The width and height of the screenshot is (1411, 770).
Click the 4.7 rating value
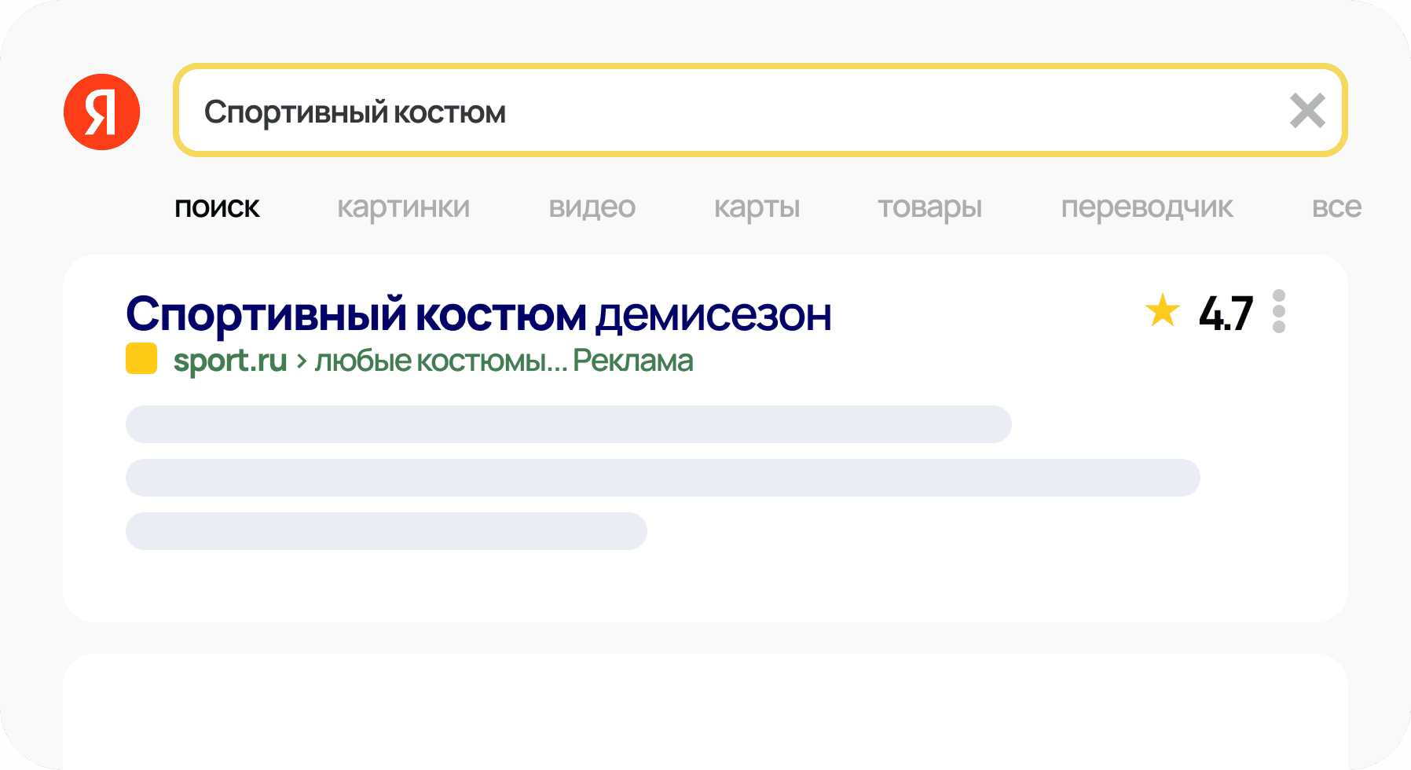(x=1226, y=313)
